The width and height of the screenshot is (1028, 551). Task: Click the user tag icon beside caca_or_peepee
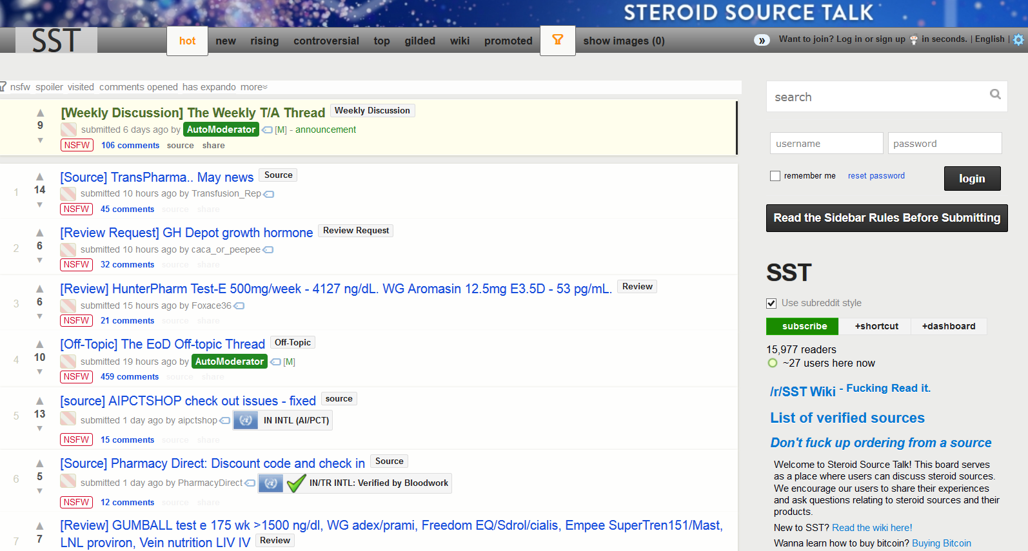pos(268,250)
